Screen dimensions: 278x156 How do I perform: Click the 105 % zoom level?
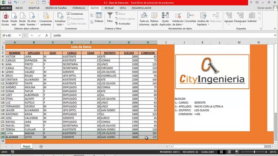(273, 152)
